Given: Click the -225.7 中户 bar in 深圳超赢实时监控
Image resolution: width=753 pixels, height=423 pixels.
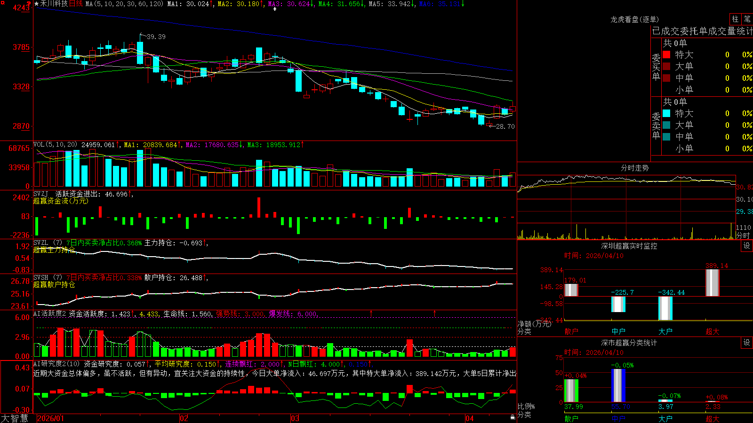Looking at the screenshot, I should [618, 304].
